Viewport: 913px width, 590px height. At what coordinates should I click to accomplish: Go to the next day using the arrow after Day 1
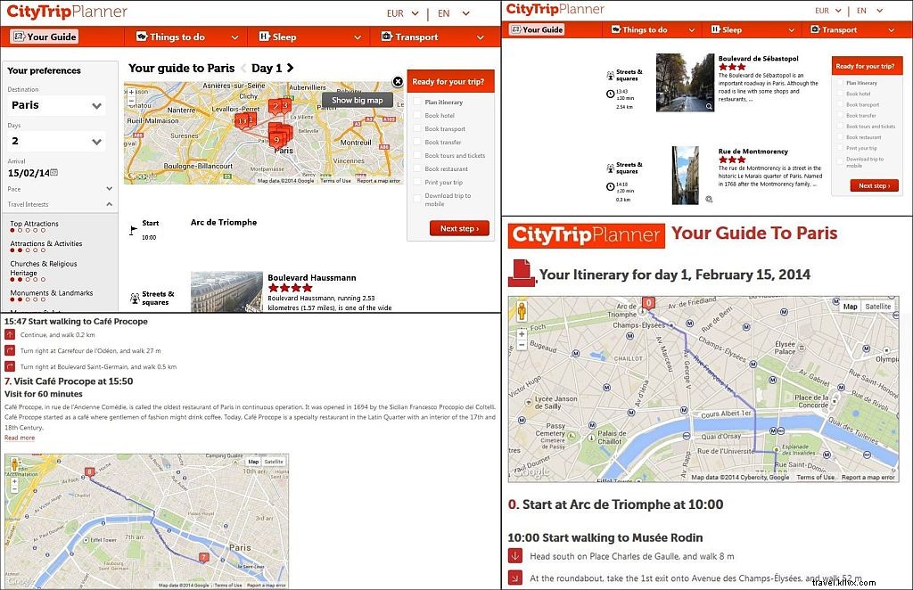point(290,68)
